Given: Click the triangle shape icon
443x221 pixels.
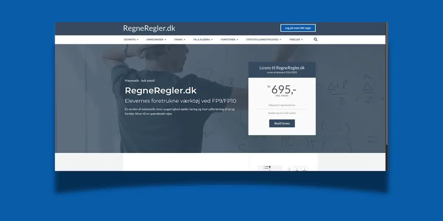Looking at the screenshot, I should click(x=289, y=169).
